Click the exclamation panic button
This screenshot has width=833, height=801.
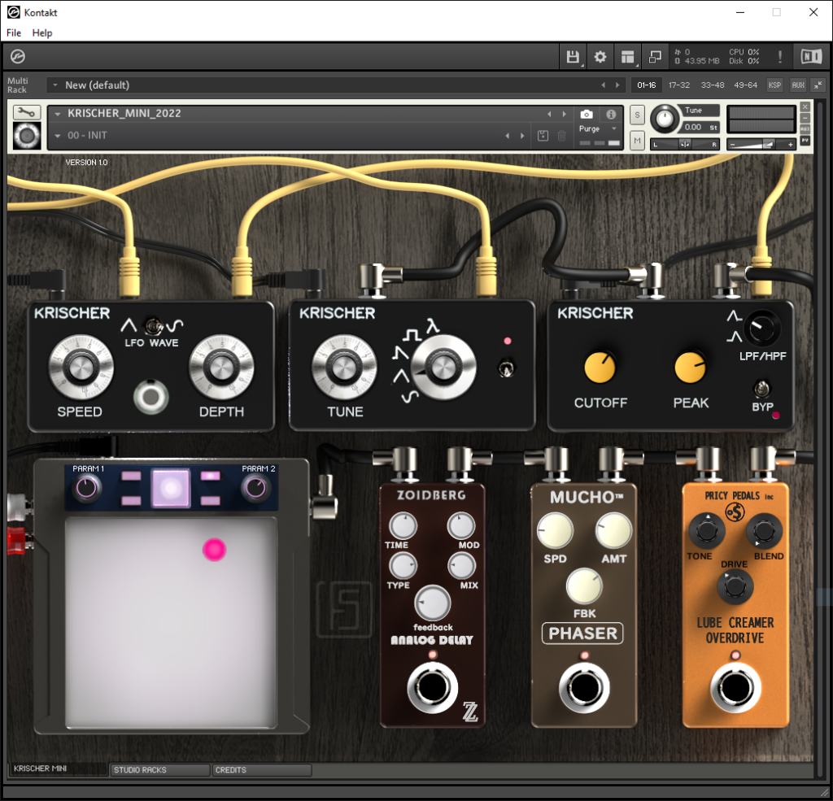click(779, 57)
